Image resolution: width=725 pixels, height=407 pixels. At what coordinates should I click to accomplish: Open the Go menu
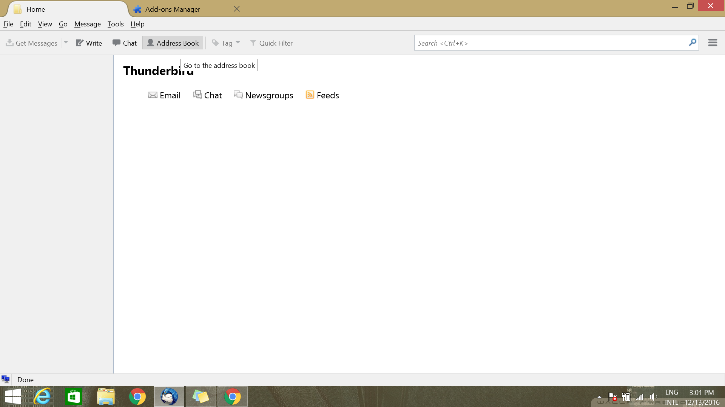coord(63,24)
